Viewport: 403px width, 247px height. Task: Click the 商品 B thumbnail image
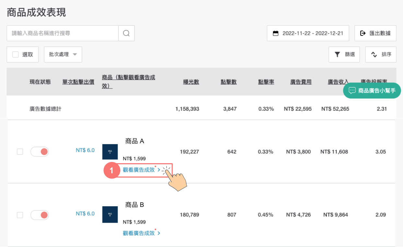tap(110, 214)
